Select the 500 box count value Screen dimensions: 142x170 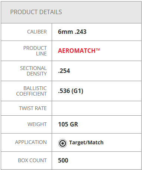[63, 160]
